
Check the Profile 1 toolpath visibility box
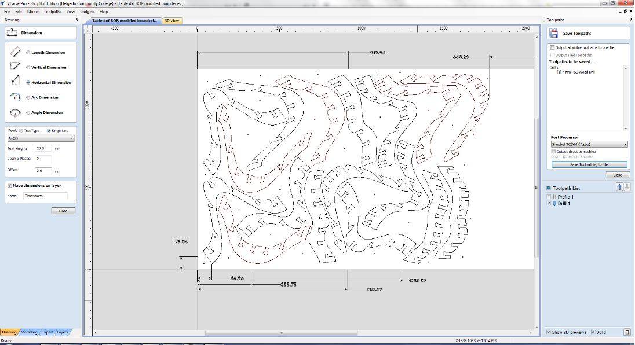point(549,197)
